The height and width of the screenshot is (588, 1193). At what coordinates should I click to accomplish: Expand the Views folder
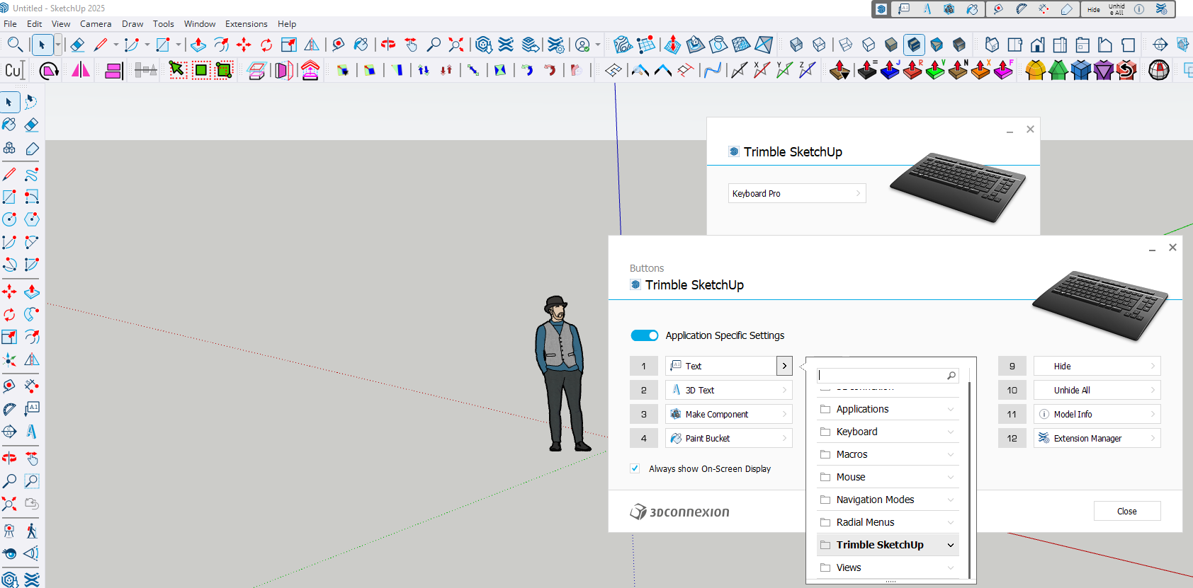coord(888,567)
